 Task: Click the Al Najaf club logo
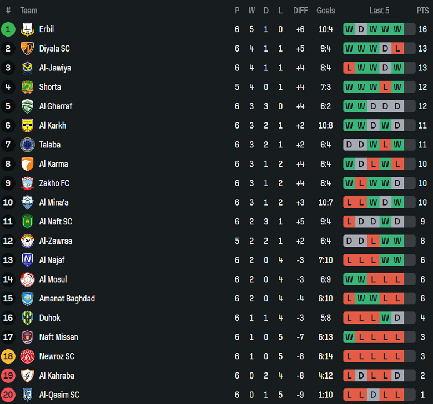coord(27,260)
